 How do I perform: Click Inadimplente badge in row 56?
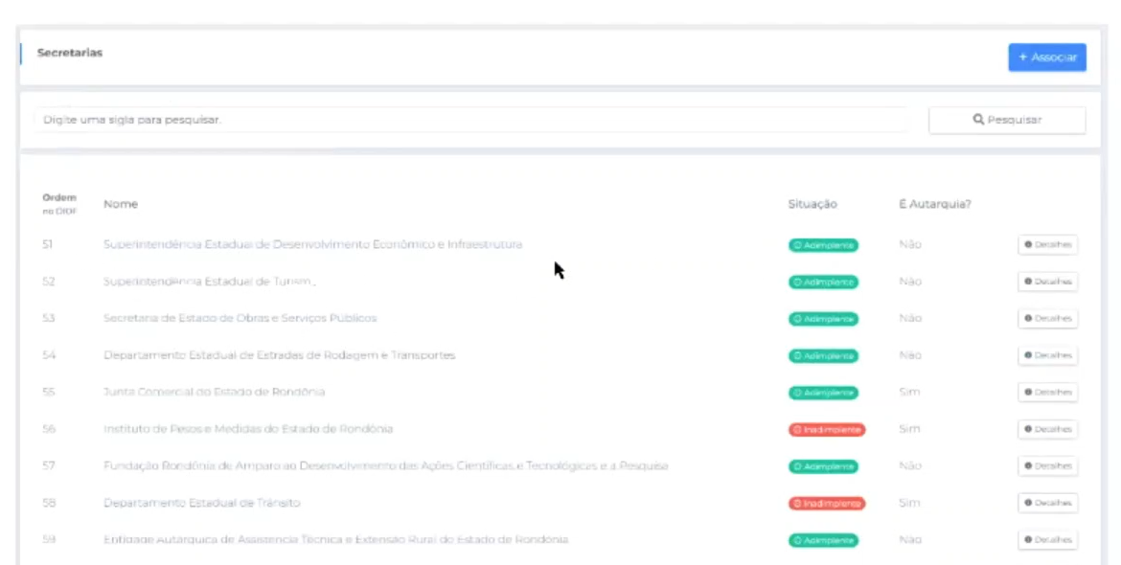827,429
